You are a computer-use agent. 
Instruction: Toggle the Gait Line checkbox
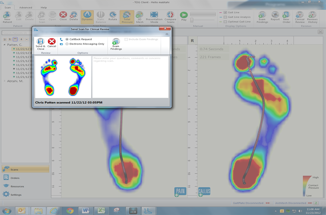point(225,12)
